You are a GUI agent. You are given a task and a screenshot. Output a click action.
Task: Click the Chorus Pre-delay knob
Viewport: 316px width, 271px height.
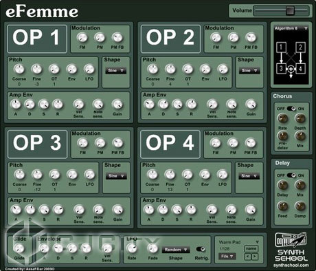[282, 136]
